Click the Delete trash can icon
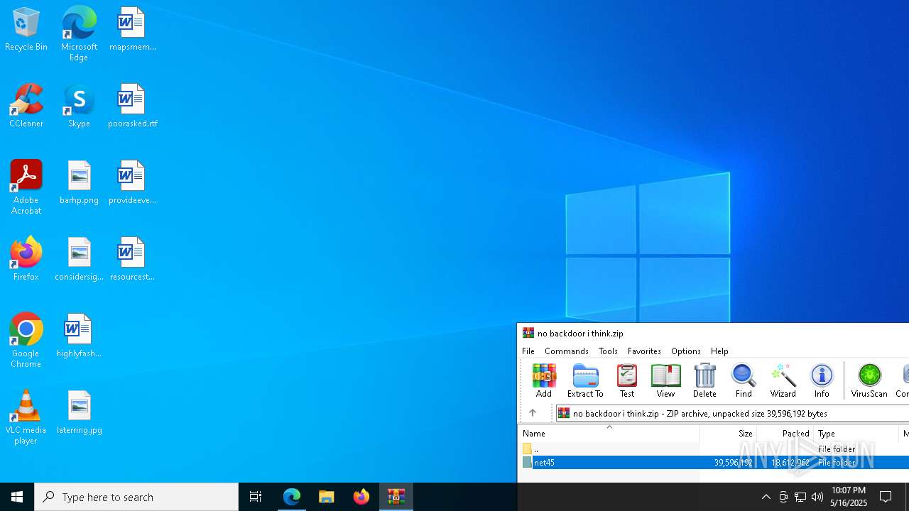Screen dimensions: 909x511 click(x=704, y=380)
